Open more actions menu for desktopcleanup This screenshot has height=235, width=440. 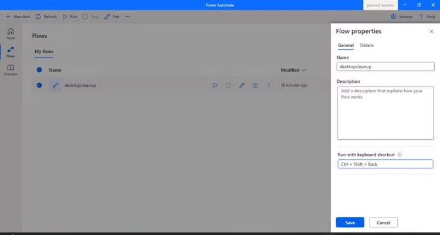tap(269, 85)
